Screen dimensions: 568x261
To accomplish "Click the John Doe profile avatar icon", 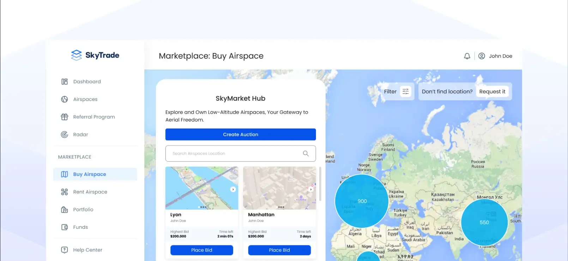I will point(482,56).
